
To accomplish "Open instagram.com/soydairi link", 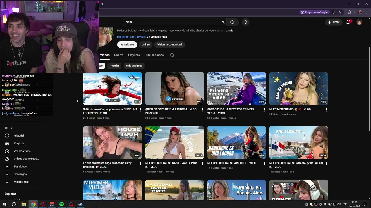I will [131, 37].
